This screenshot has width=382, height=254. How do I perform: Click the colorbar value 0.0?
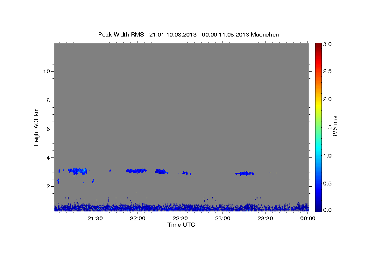pyautogui.click(x=328, y=210)
